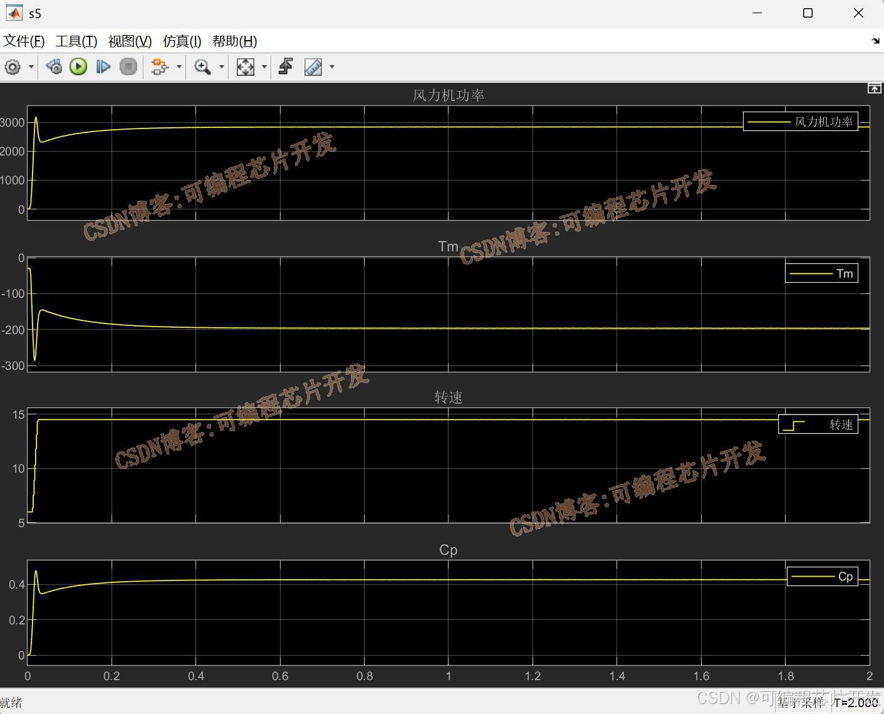
Task: Click the T=2.000 simulation time readout
Action: (856, 703)
